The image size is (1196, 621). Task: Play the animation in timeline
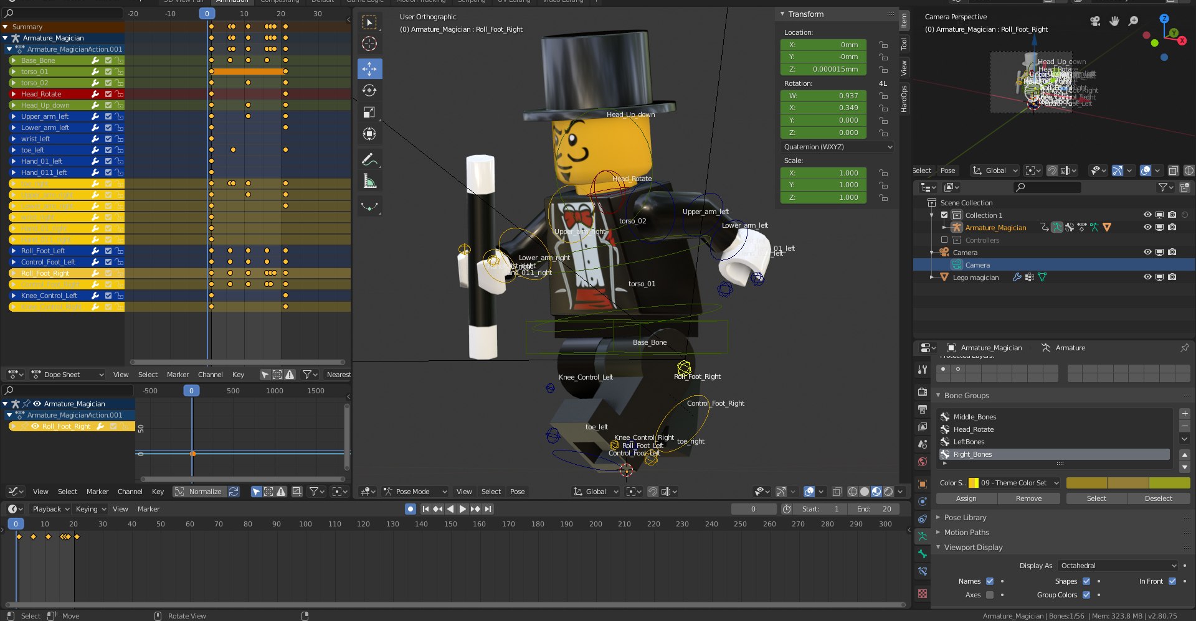click(x=463, y=509)
